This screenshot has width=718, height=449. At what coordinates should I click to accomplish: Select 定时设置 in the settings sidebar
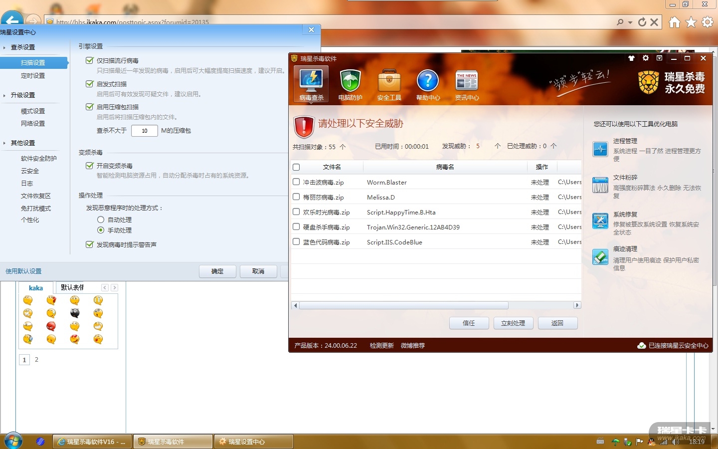point(33,75)
